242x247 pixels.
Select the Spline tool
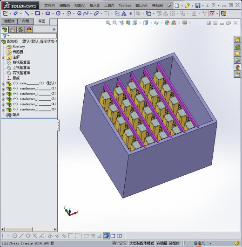tap(86, 14)
